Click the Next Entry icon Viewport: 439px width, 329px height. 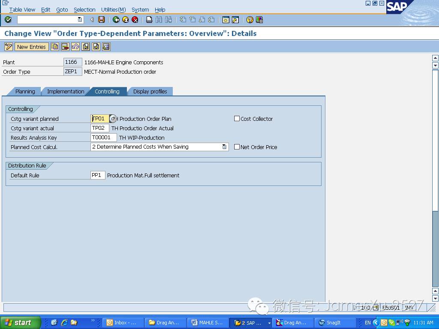point(96,46)
